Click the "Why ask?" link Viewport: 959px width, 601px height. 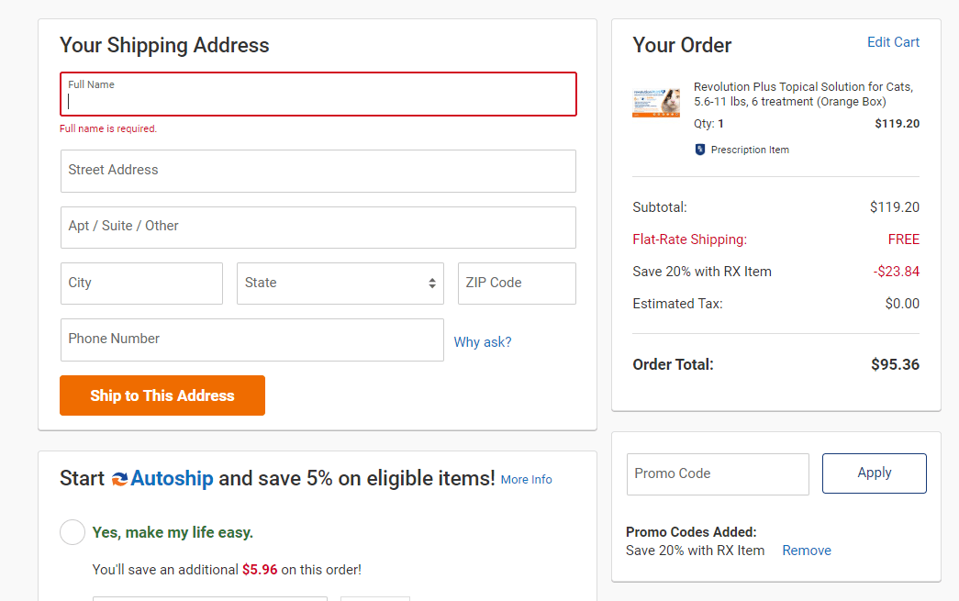[x=483, y=341]
